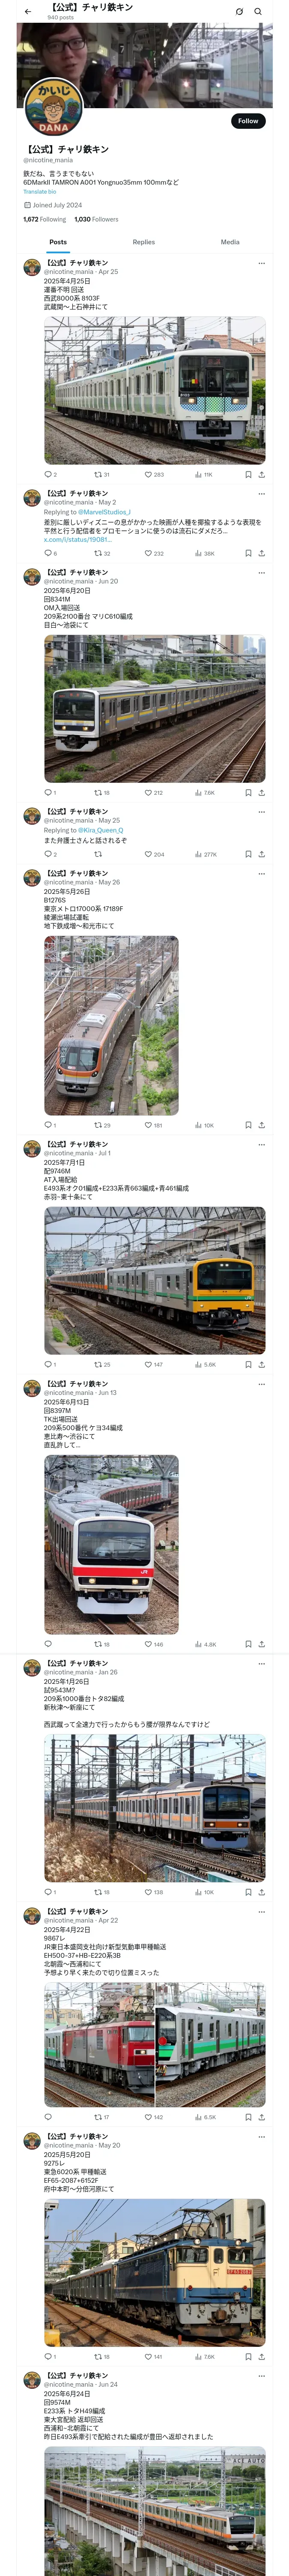Share the Jun 20 209系 post

pyautogui.click(x=261, y=793)
